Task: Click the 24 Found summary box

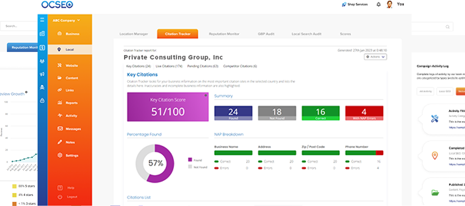Action: pos(233,113)
